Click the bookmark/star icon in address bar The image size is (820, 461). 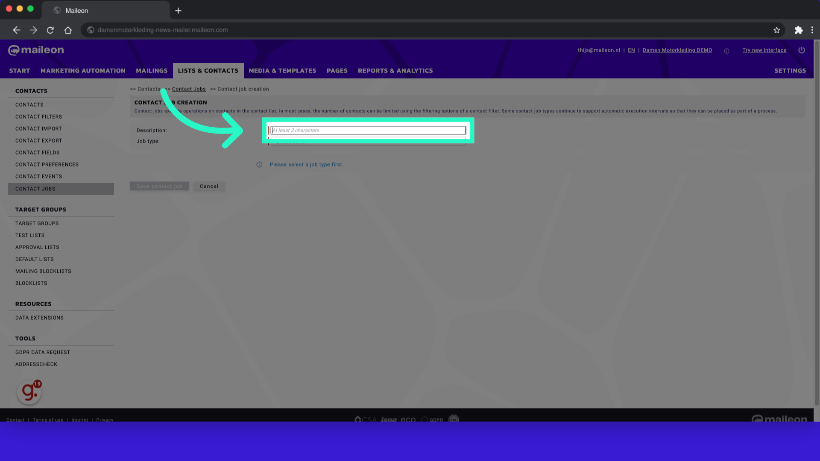point(776,30)
